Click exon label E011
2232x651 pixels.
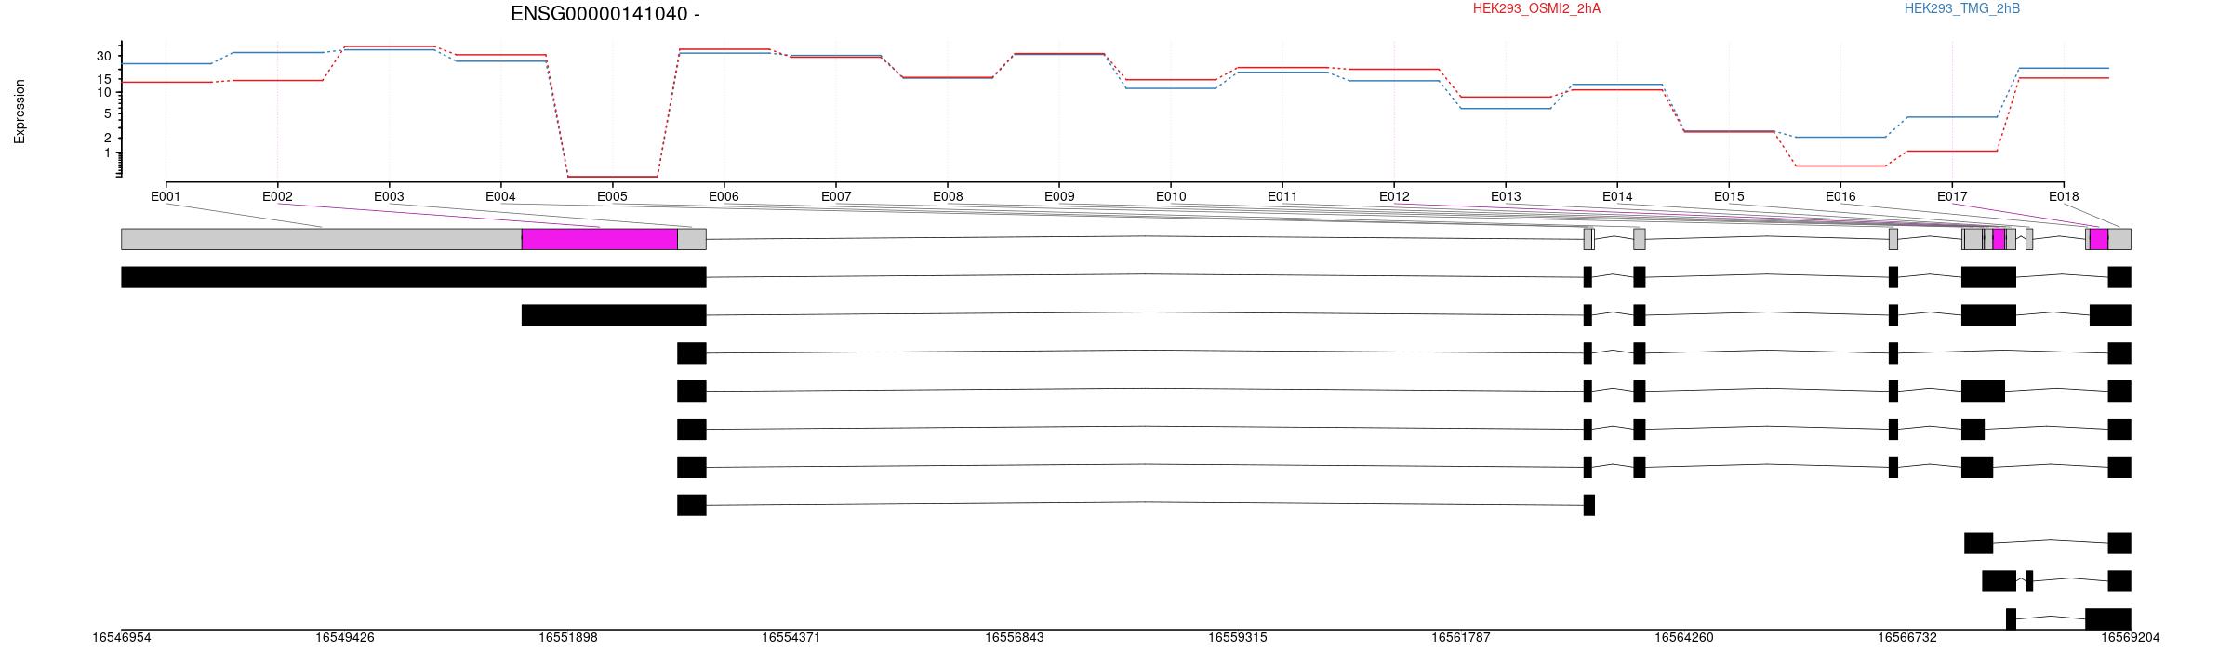pyautogui.click(x=1282, y=196)
